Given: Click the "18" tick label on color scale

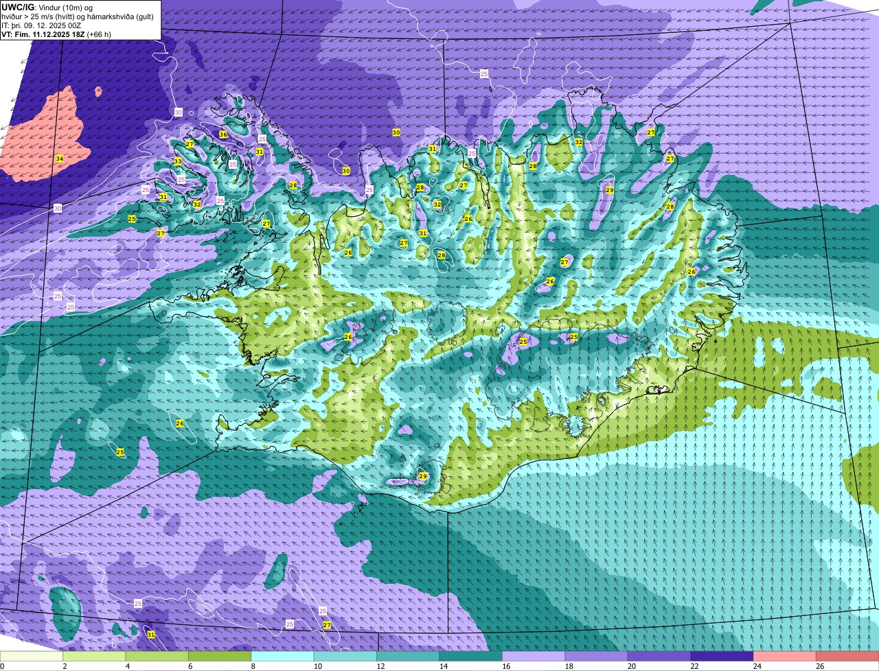Looking at the screenshot, I should (x=569, y=666).
